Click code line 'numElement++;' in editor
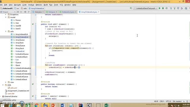 coord(51,75)
